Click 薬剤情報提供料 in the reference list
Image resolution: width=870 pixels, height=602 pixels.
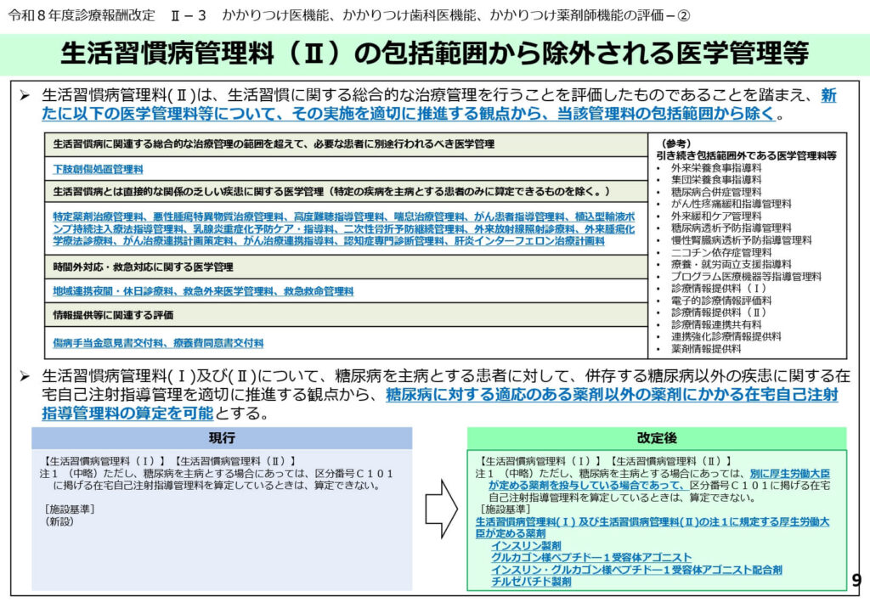(706, 348)
